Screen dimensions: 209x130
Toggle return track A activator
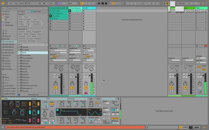pyautogui.click(x=171, y=87)
